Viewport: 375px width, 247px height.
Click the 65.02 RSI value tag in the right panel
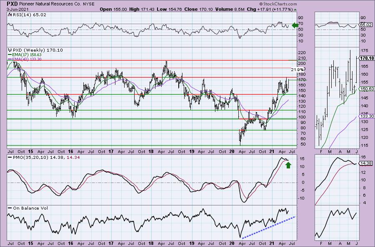tap(366, 25)
